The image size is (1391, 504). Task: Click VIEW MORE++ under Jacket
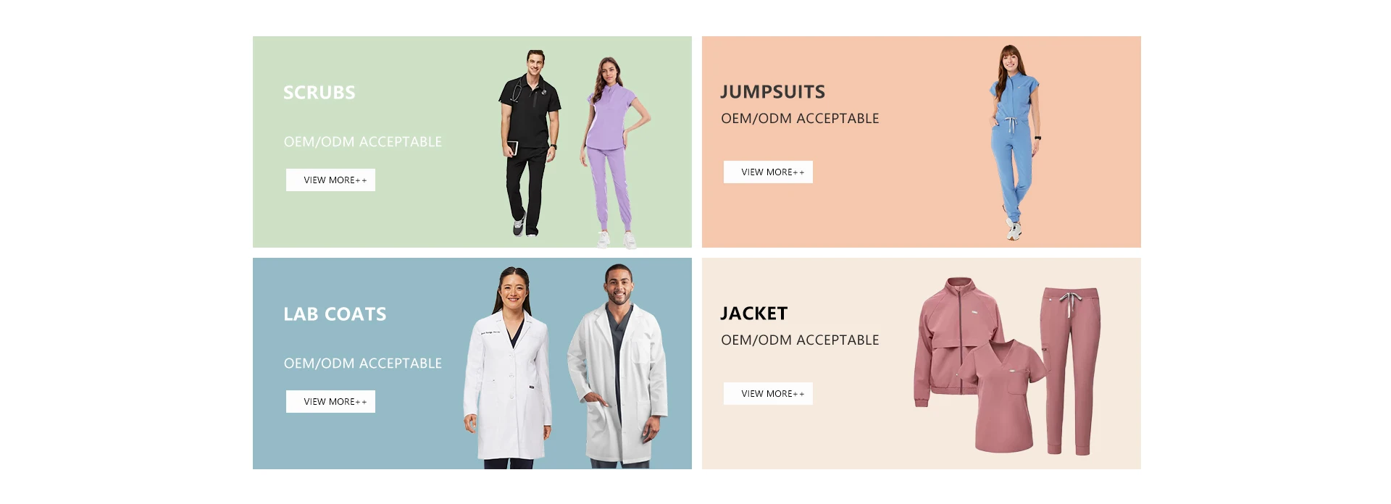pyautogui.click(x=768, y=393)
